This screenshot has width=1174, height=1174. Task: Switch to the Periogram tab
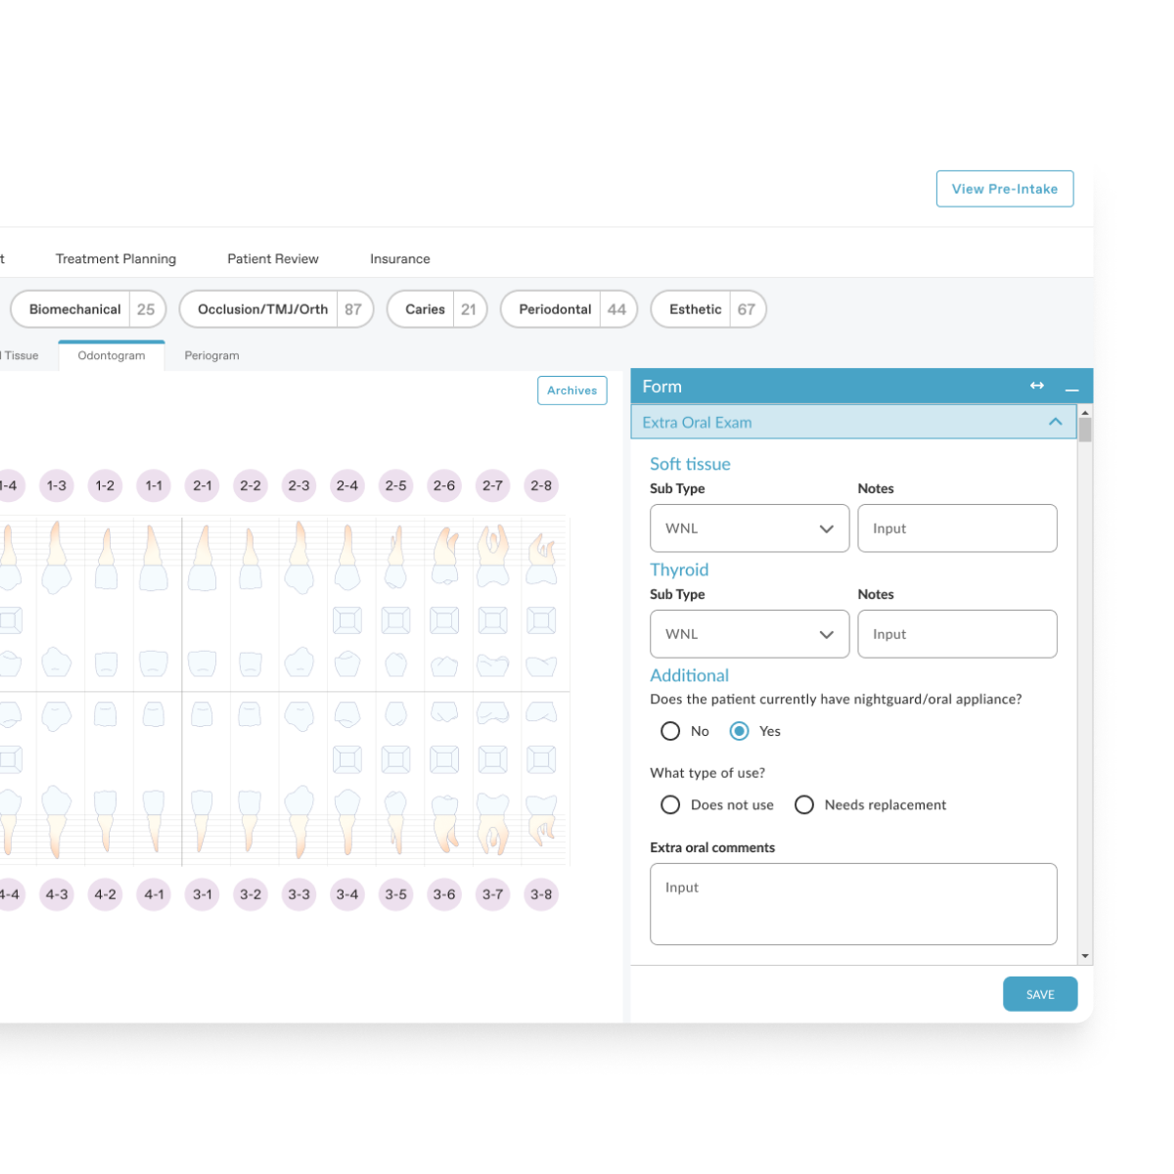tap(212, 356)
